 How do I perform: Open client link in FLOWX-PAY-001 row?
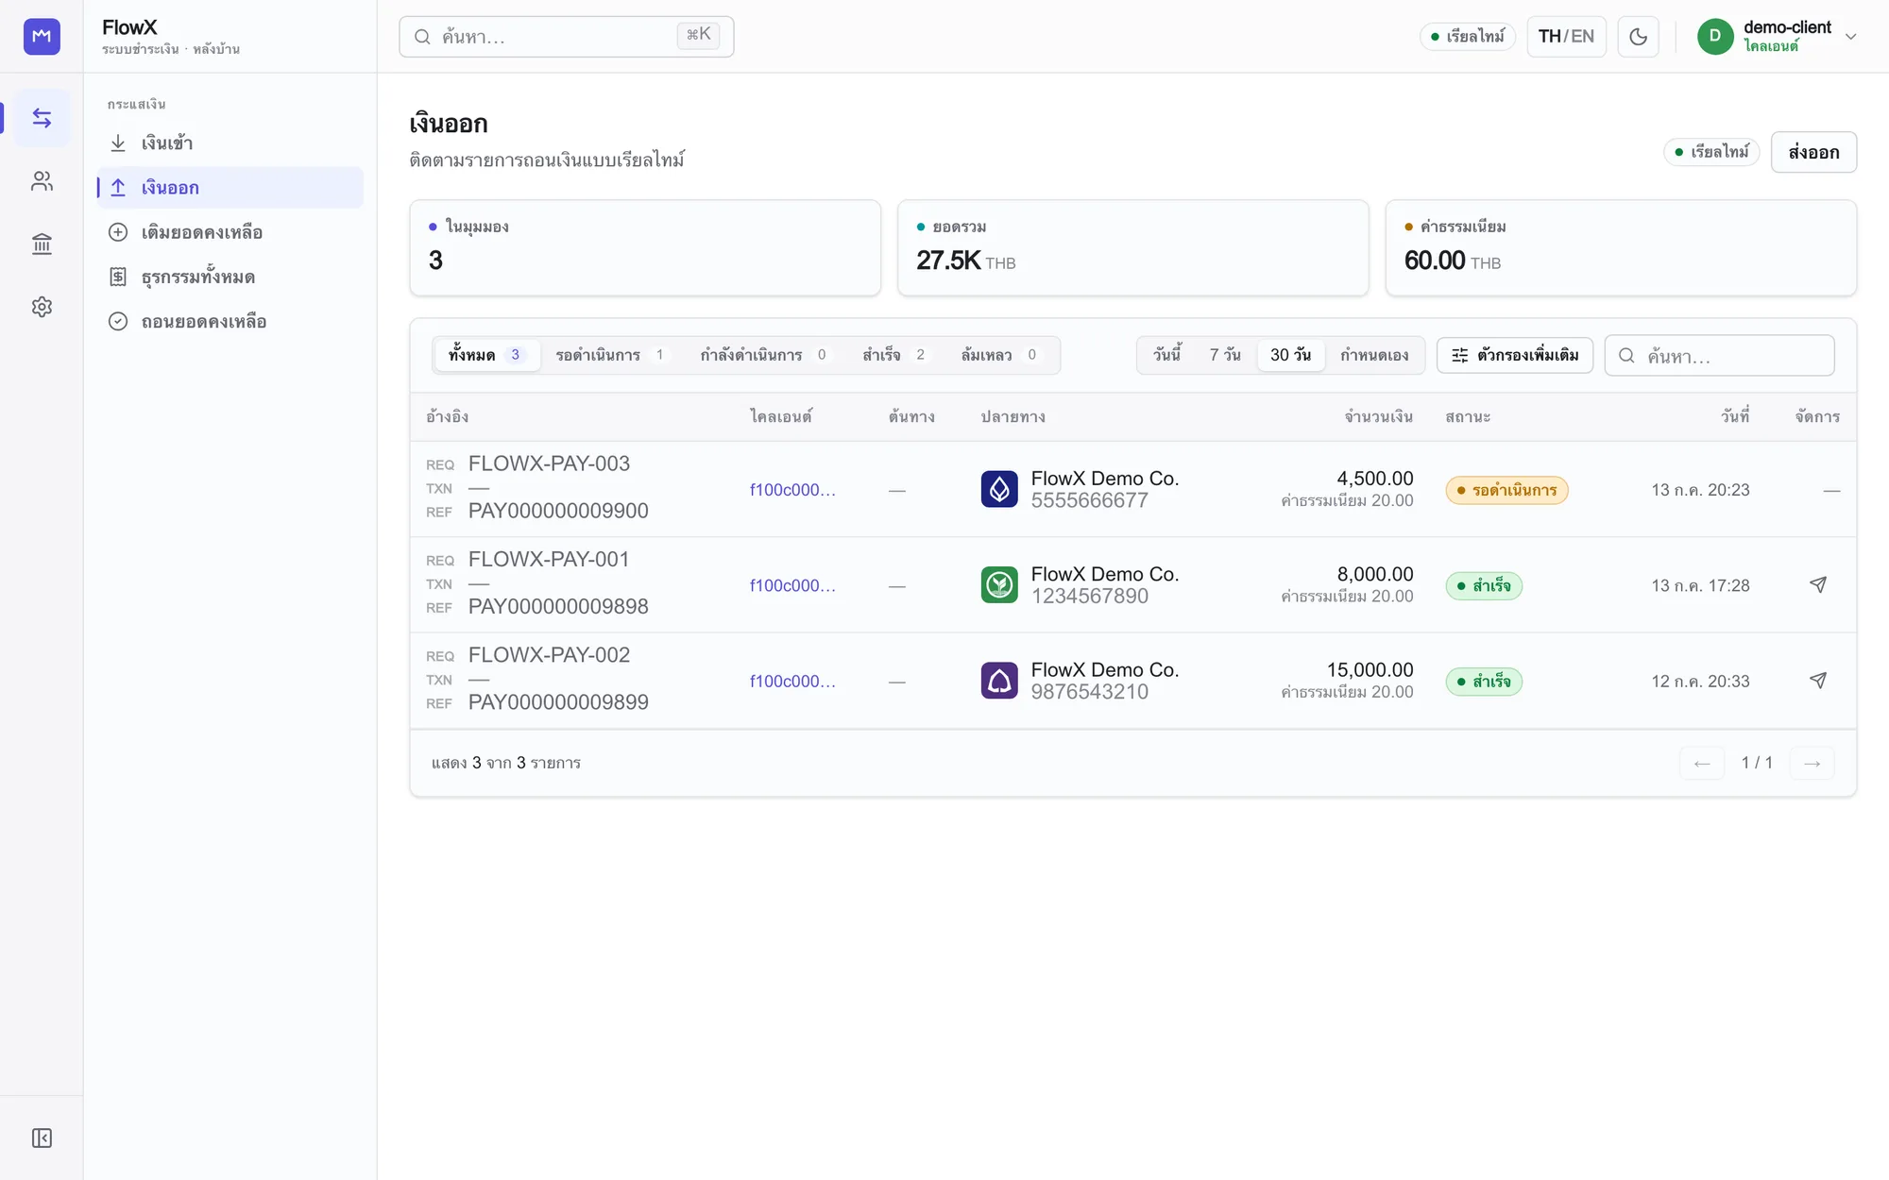point(792,585)
